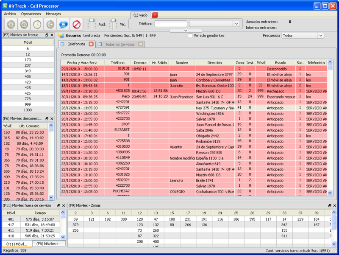Screen dimensions: 339x255
Task: Select the Desconocido status cell
Action: pyautogui.click(x=281, y=69)
